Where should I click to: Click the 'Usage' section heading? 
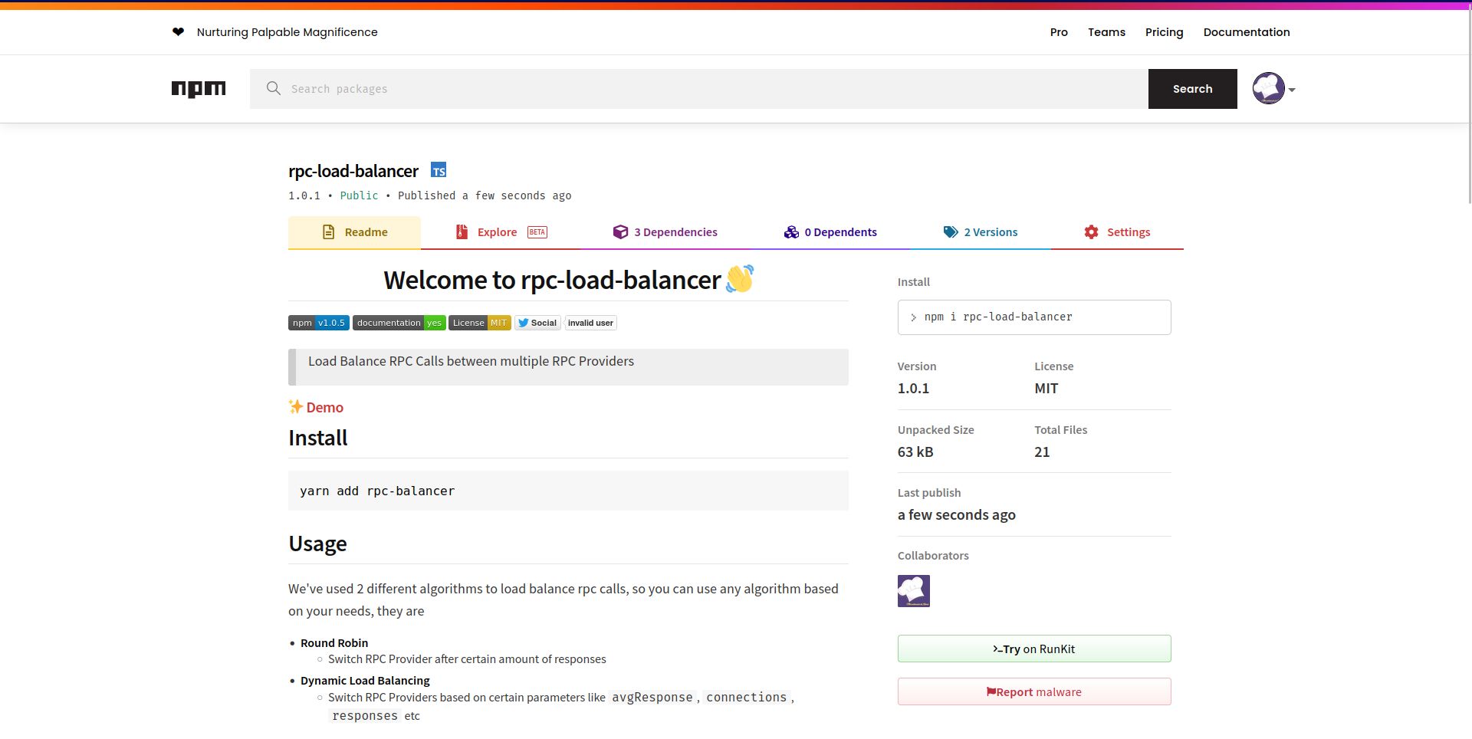coord(317,544)
